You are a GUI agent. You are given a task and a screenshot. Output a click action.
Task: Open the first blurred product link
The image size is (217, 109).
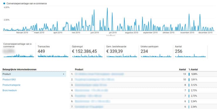click(99, 74)
